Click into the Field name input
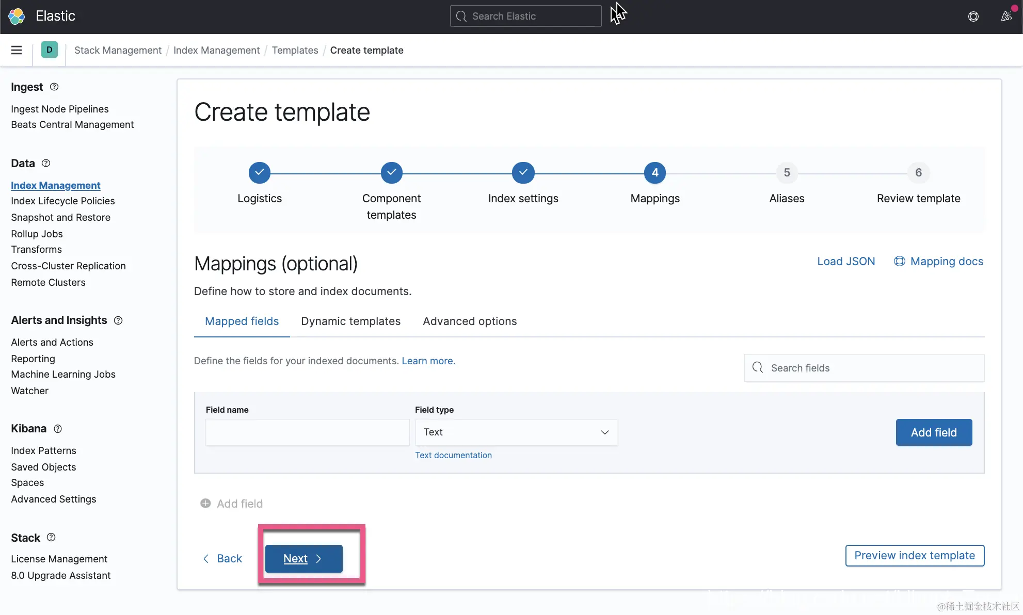This screenshot has height=615, width=1023. (x=307, y=432)
